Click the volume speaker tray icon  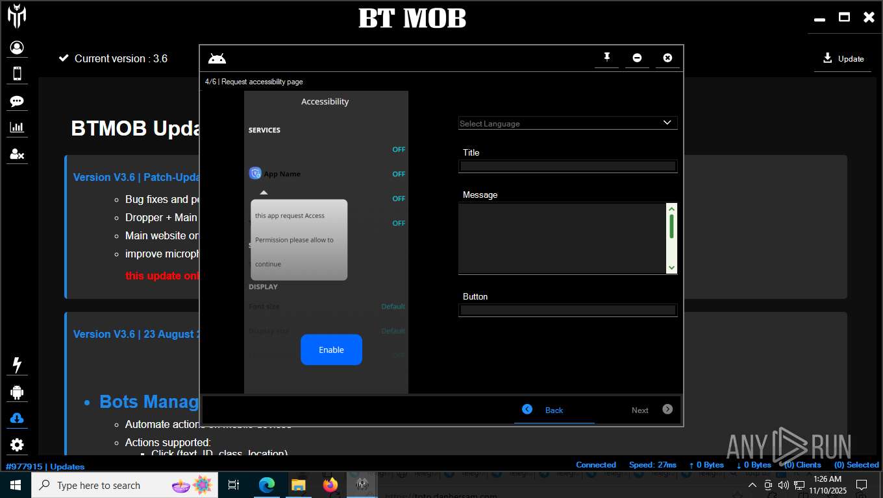(783, 485)
